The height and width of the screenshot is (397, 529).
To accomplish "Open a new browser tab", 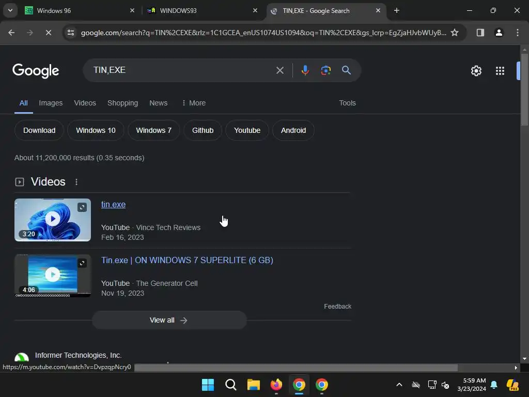I will click(x=397, y=11).
